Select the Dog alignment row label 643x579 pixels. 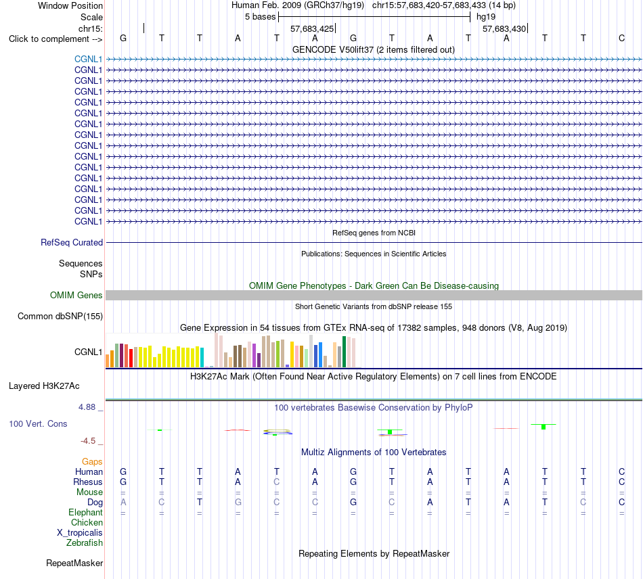coord(95,503)
